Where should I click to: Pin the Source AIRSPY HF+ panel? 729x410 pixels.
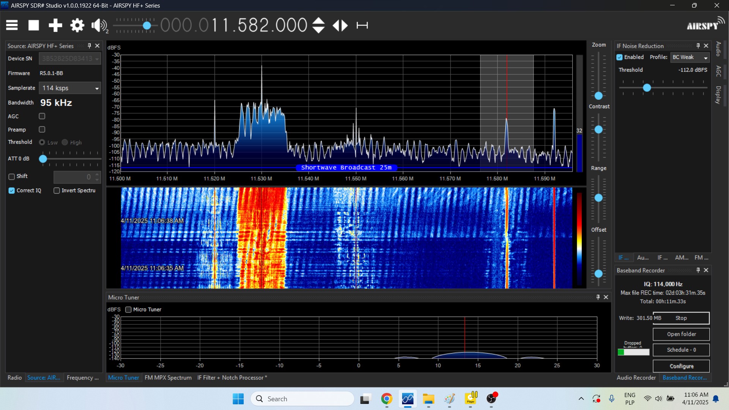pos(90,46)
